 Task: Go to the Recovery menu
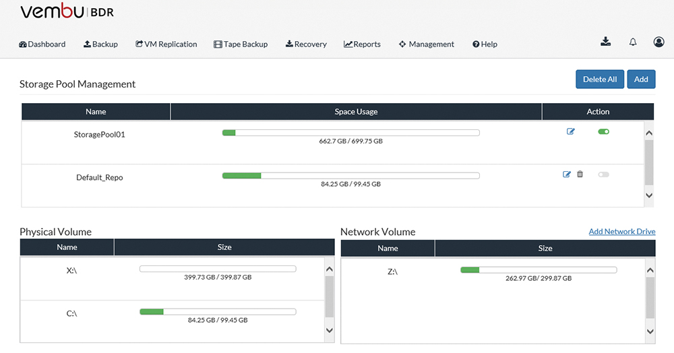click(306, 44)
